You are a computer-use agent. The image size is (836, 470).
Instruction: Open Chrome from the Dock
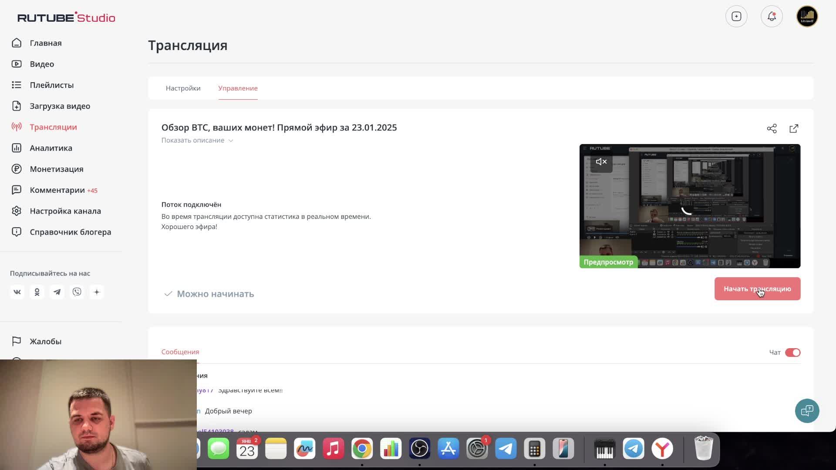click(362, 449)
